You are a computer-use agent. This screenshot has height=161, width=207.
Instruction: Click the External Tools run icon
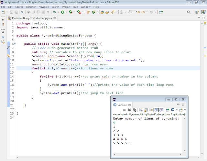pyautogui.click(x=79, y=12)
